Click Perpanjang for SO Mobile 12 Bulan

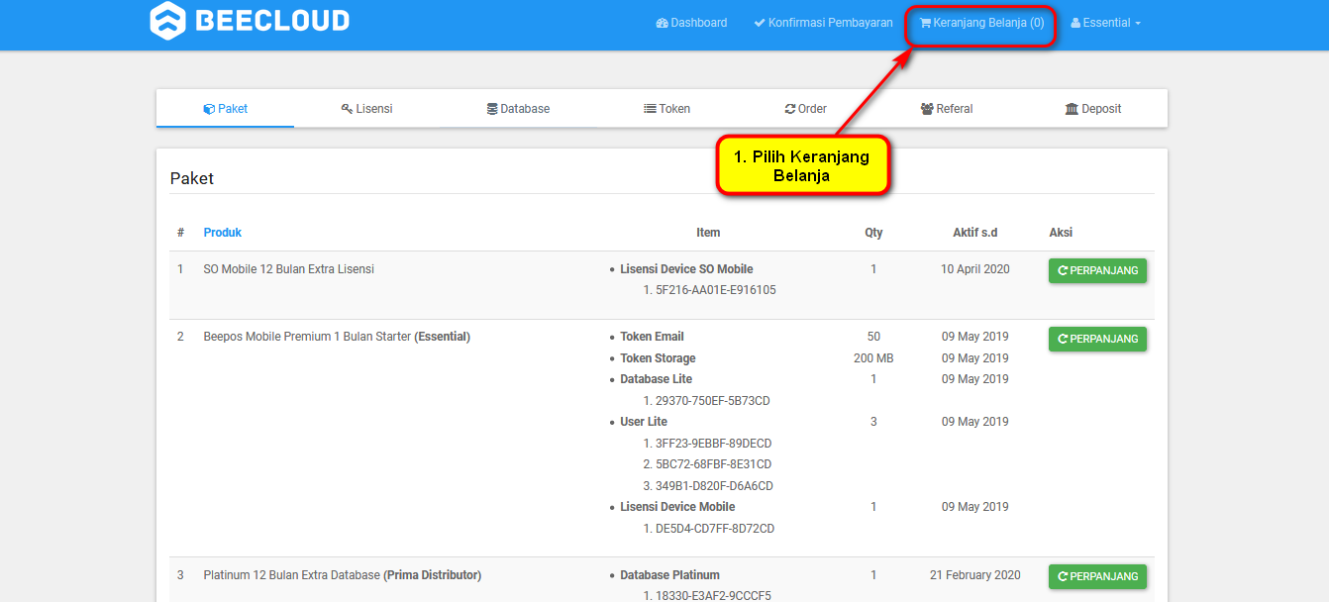1097,270
